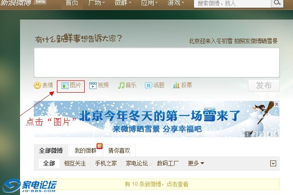The height and width of the screenshot is (195, 293).
Task: Close the snow banner advertisement
Action: [277, 104]
